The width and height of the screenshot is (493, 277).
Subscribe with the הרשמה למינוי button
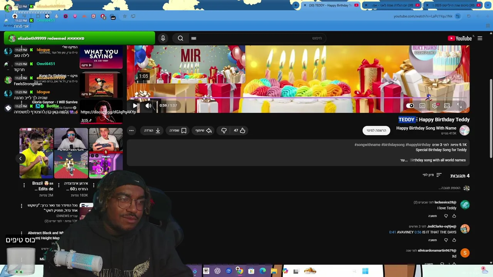[376, 130]
